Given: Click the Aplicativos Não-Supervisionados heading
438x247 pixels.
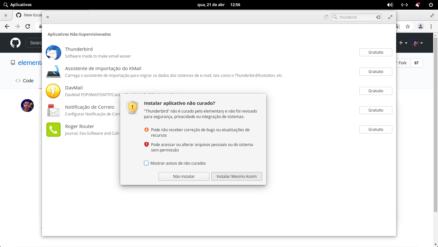Looking at the screenshot, I should tap(79, 34).
